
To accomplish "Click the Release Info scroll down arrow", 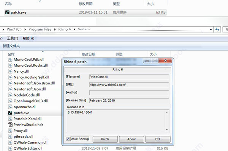I will tap(167, 129).
